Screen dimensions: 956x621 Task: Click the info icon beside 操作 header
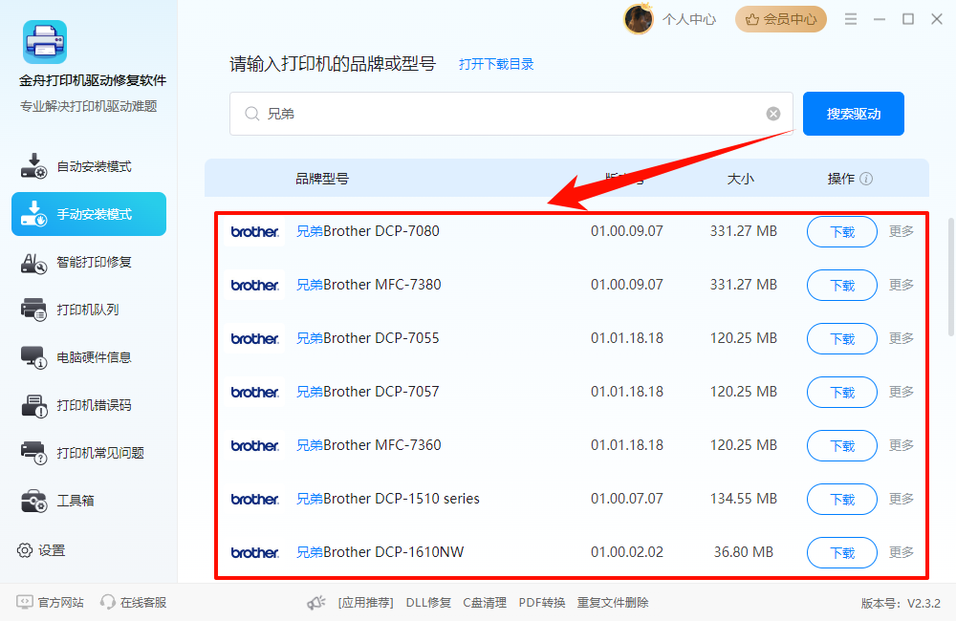[866, 179]
